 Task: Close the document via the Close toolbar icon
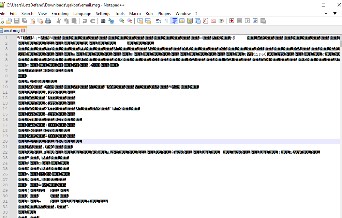click(32, 21)
